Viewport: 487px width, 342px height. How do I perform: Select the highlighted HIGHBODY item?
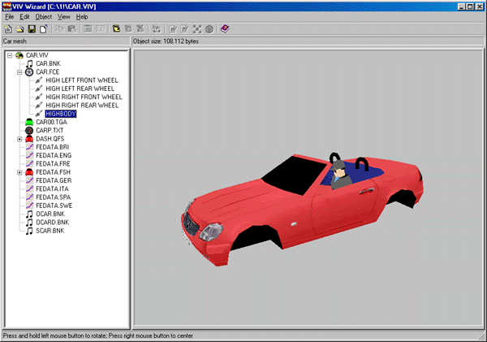click(61, 114)
